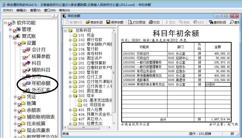Expand the 管理 node
242x138 pixels.
10,29
